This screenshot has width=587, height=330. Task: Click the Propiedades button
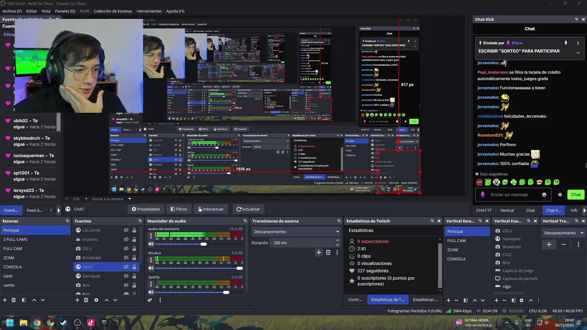point(146,209)
